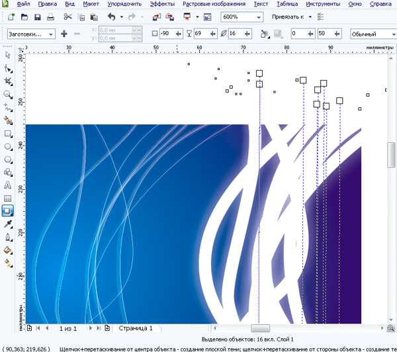
Task: Select the Fill bucket tool
Action: (8, 251)
